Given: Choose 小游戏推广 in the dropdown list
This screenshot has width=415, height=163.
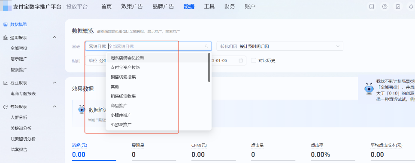Looking at the screenshot, I should 157,124.
